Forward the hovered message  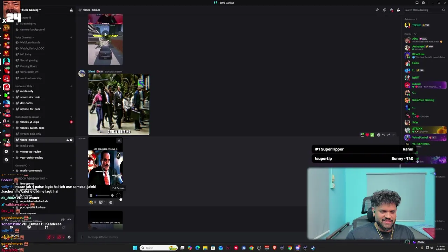click(388, 135)
